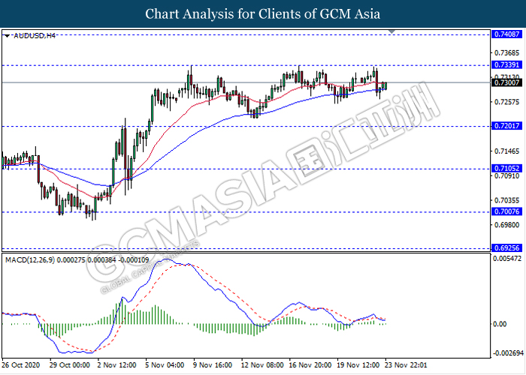Click the 0.70076 level label

[506, 211]
